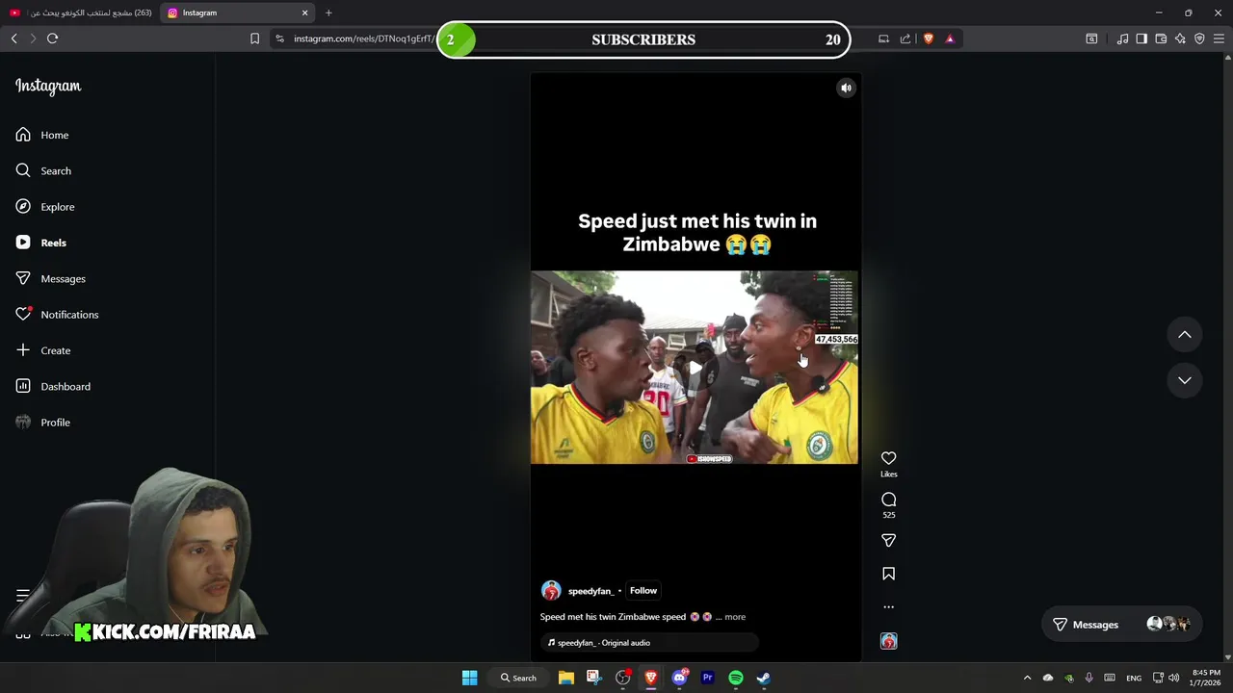
Task: Open Notifications with the heart icon
Action: point(57,315)
